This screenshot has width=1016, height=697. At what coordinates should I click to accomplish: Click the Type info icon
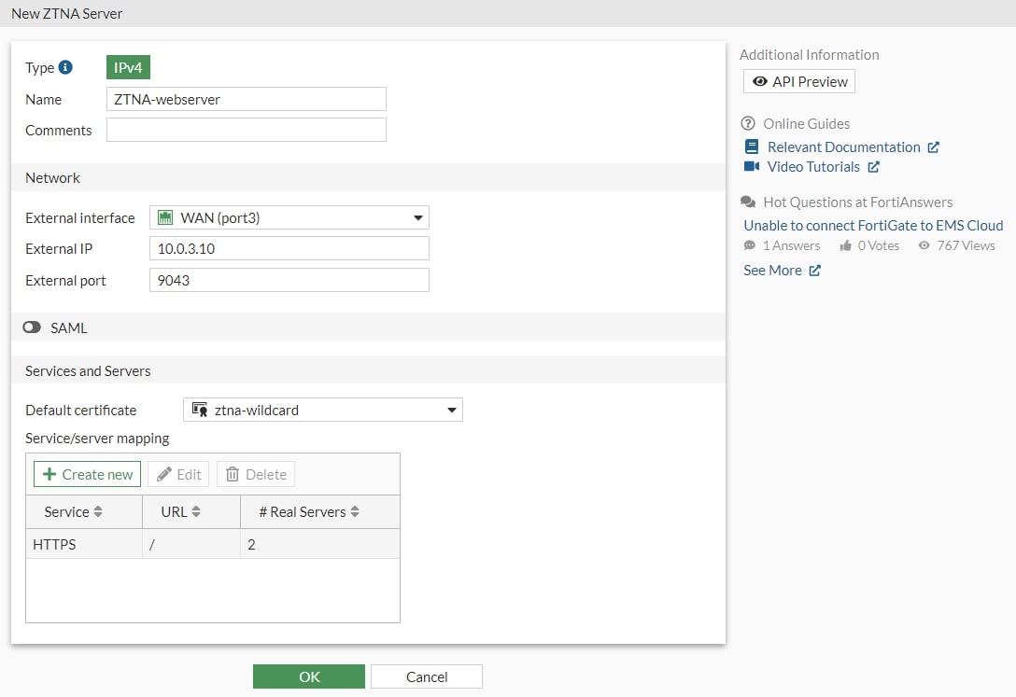[x=65, y=67]
